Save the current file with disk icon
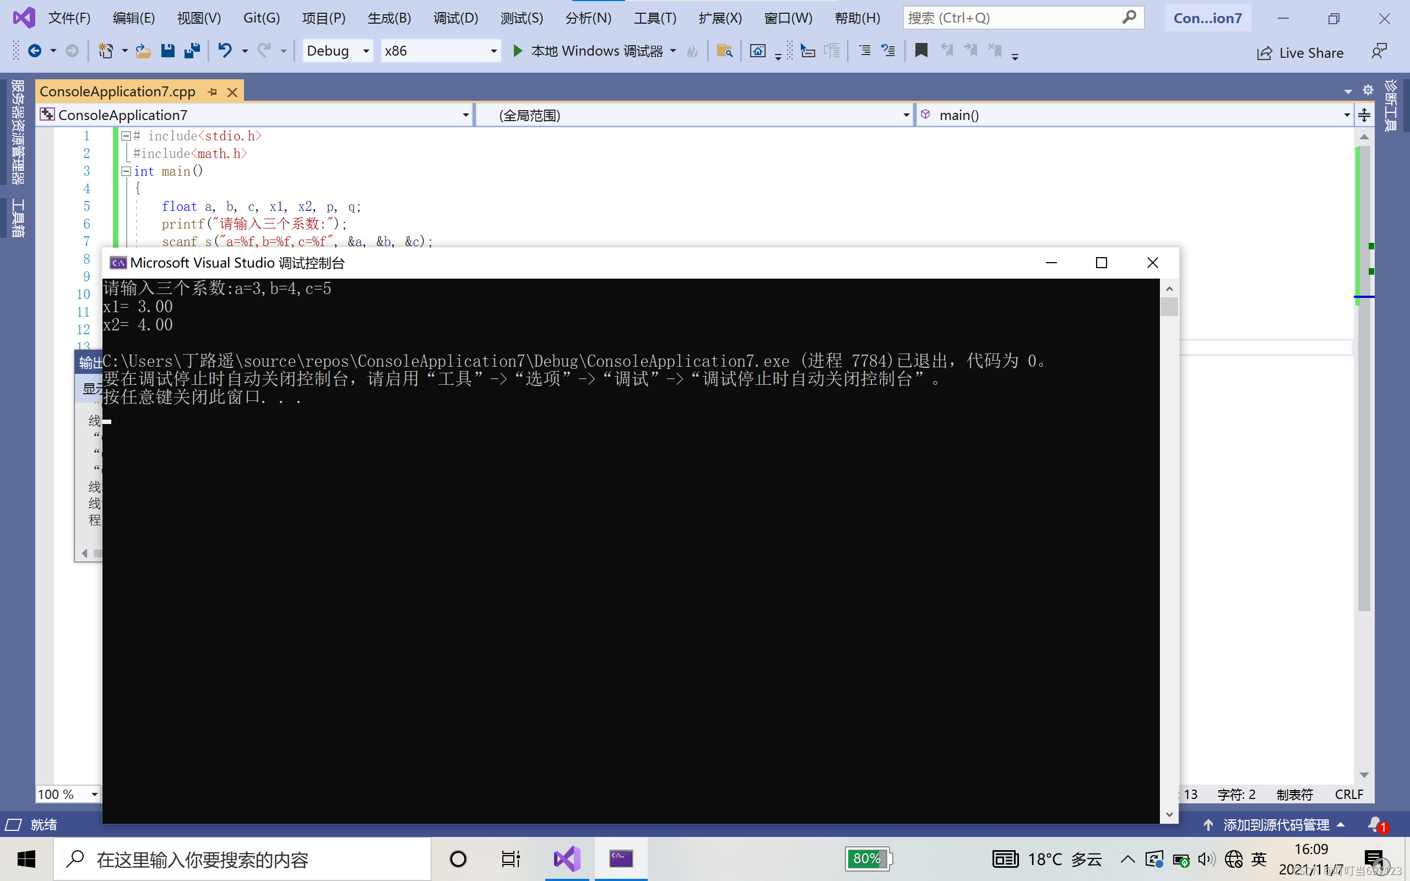 click(168, 51)
